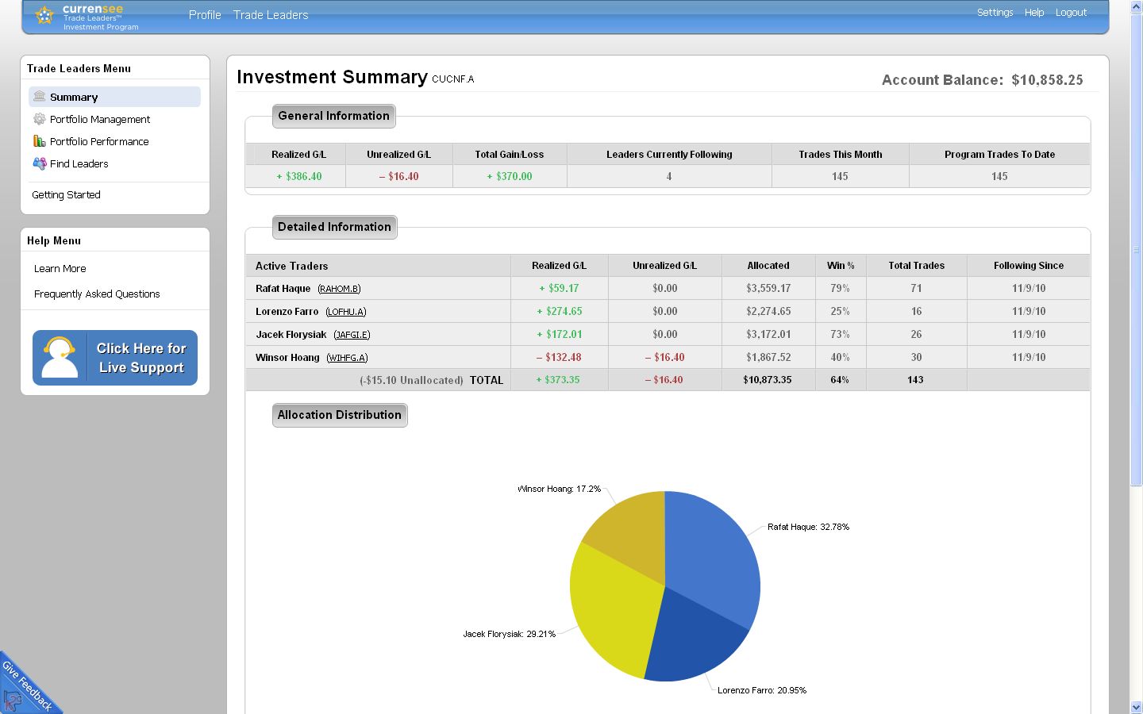The width and height of the screenshot is (1143, 714).
Task: Click the Detailed Information section header
Action: [x=334, y=227]
